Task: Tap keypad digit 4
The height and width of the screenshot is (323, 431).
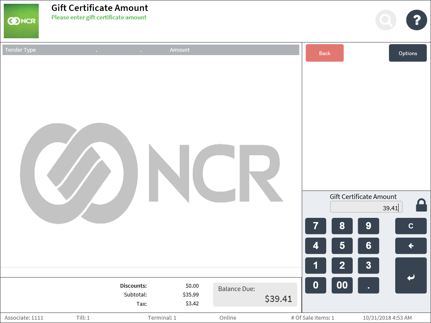Action: click(x=316, y=246)
